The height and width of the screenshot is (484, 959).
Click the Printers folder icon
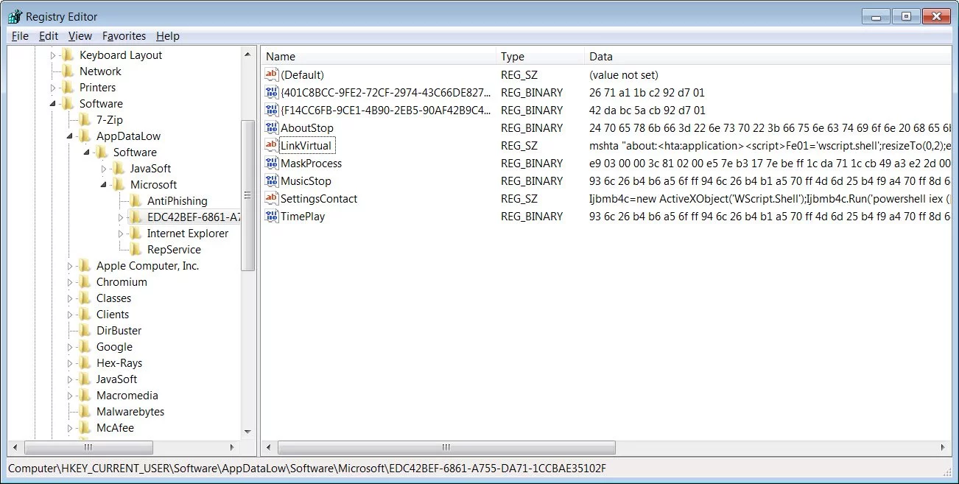68,88
